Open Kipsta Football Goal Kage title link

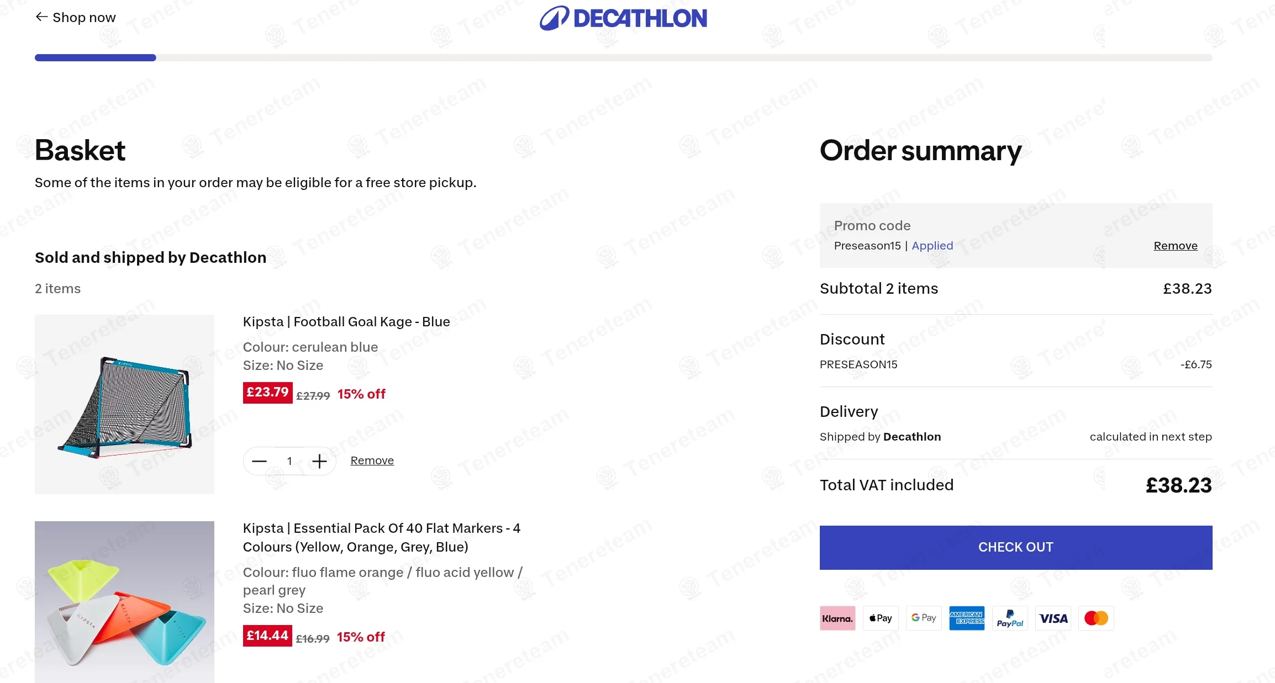346,322
